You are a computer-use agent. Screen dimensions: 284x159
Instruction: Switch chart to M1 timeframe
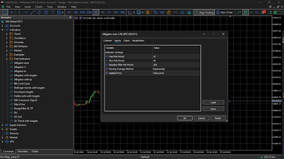(69, 12)
